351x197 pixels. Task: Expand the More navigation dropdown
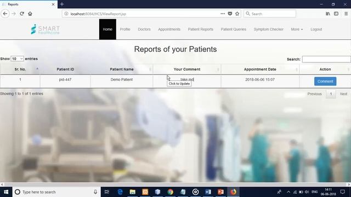[x=297, y=29]
